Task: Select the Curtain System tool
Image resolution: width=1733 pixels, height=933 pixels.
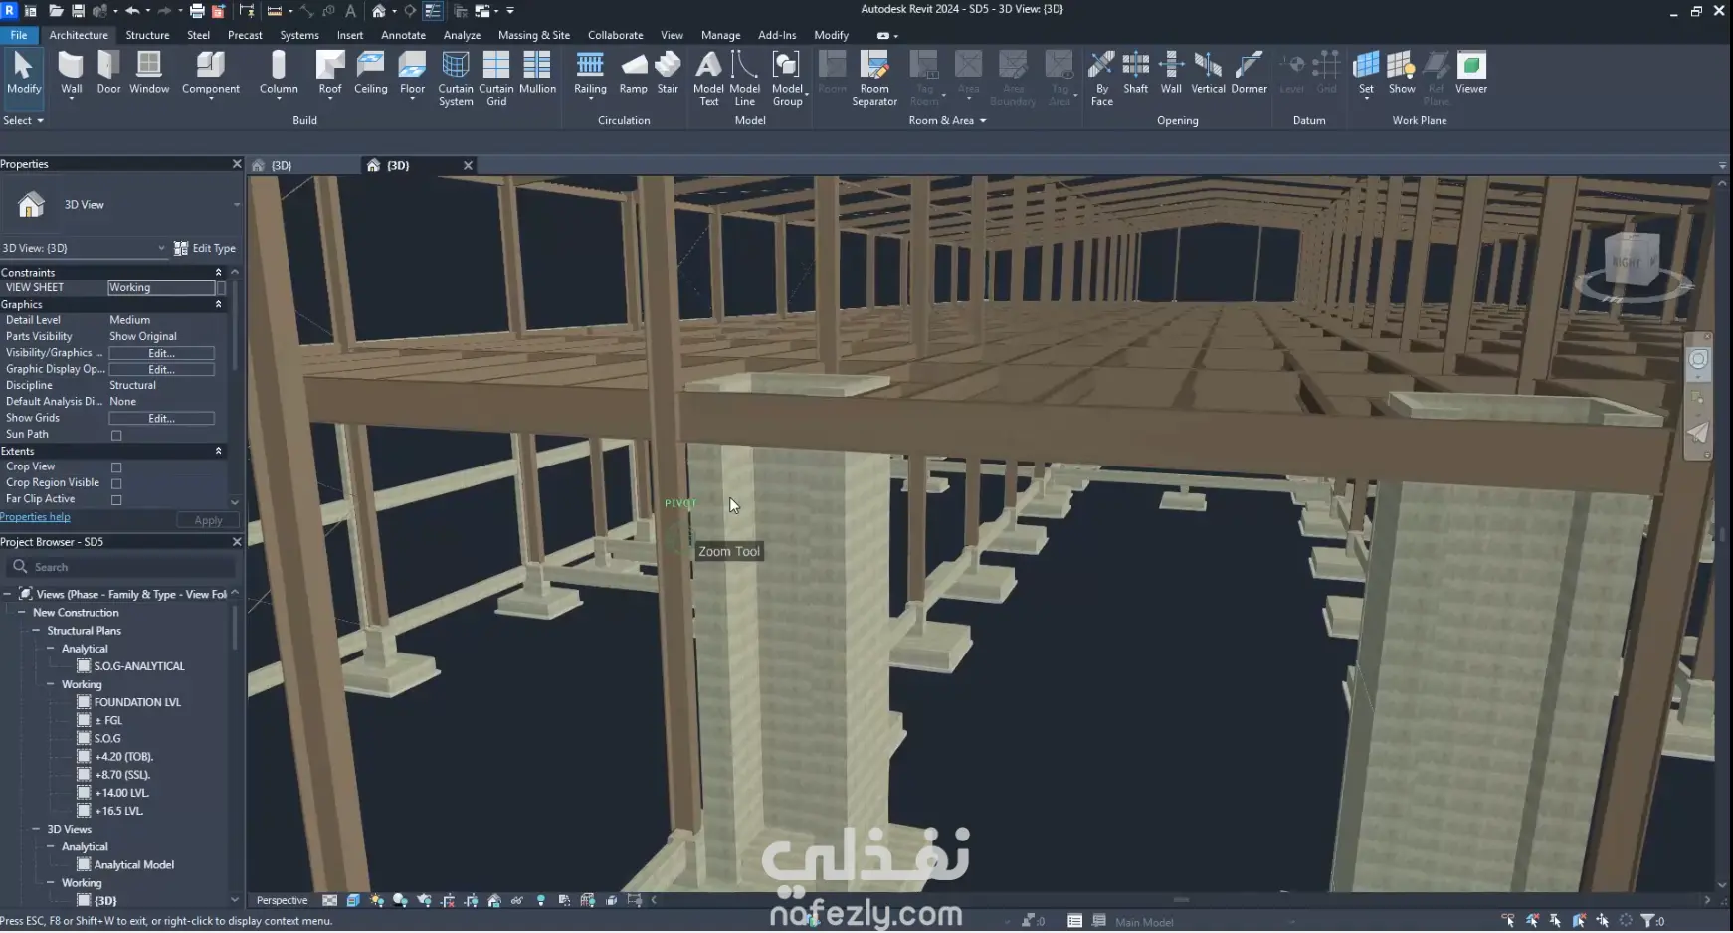Action: 456,79
